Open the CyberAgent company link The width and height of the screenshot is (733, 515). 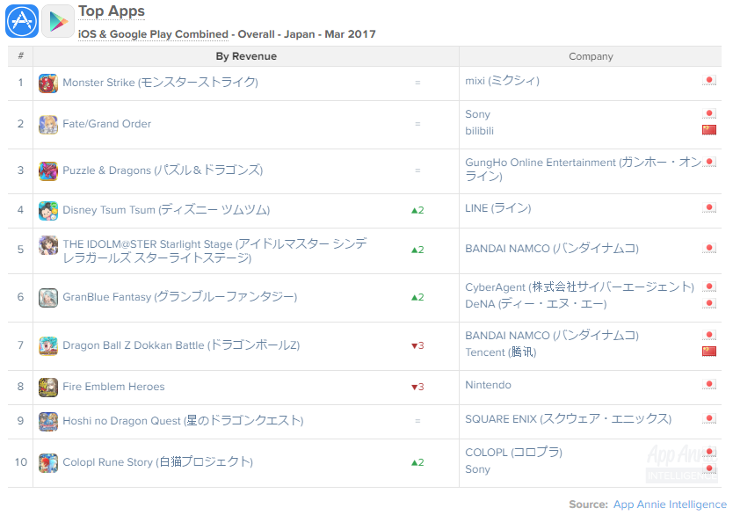[580, 287]
